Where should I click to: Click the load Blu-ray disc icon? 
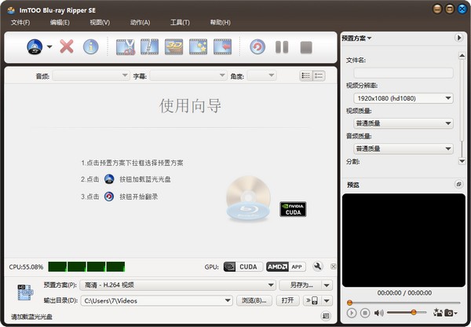(x=36, y=47)
